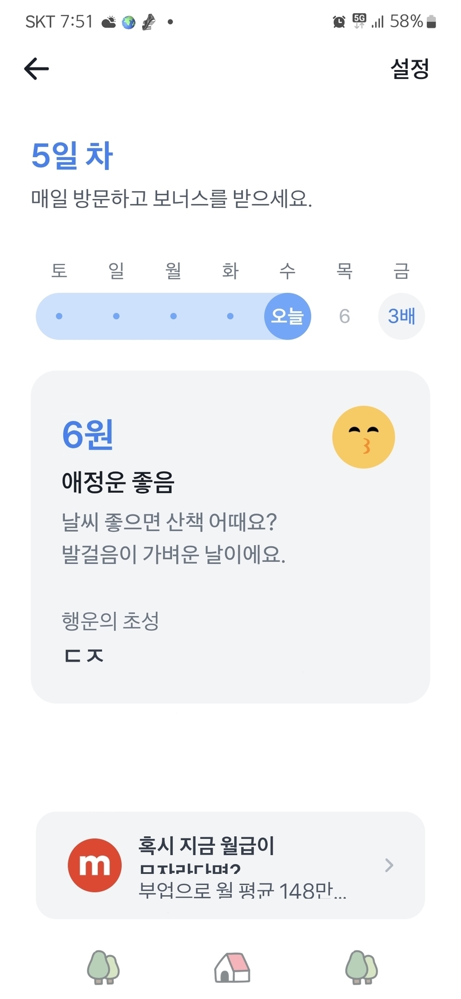Viewport: 461px width, 999px height.
Task: Tap the Saturday check-in dot
Action: pyautogui.click(x=59, y=316)
